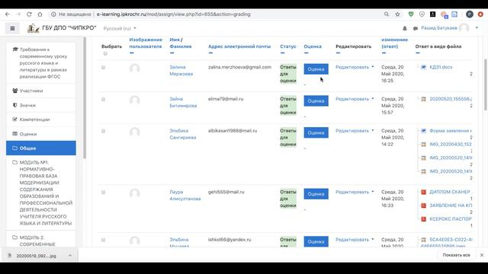Image resolution: width=488 pixels, height=274 pixels.
Task: Open the user menu arrow beside Рашид Батукаев
Action: pyautogui.click(x=477, y=28)
